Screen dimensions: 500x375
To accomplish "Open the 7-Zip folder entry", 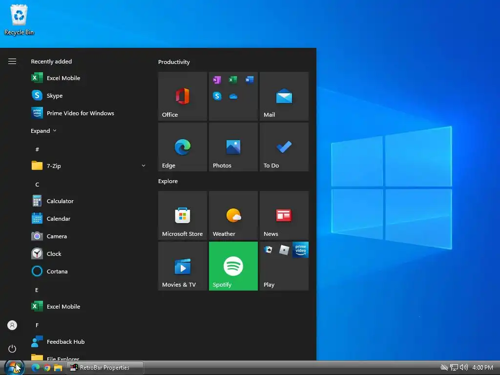I will point(88,166).
